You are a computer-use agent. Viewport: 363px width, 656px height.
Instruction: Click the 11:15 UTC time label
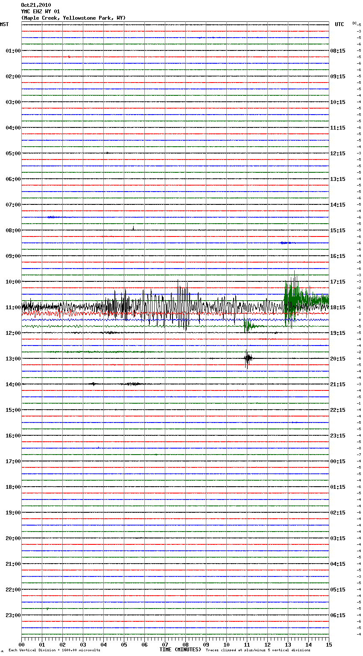pos(338,128)
